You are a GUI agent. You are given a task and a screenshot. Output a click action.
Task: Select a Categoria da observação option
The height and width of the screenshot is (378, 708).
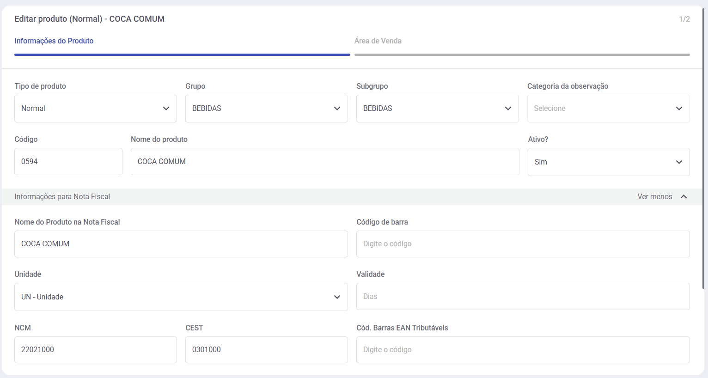pos(609,109)
